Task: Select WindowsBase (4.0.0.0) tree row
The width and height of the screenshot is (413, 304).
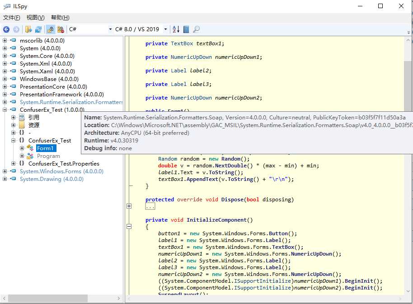Action: click(49, 79)
